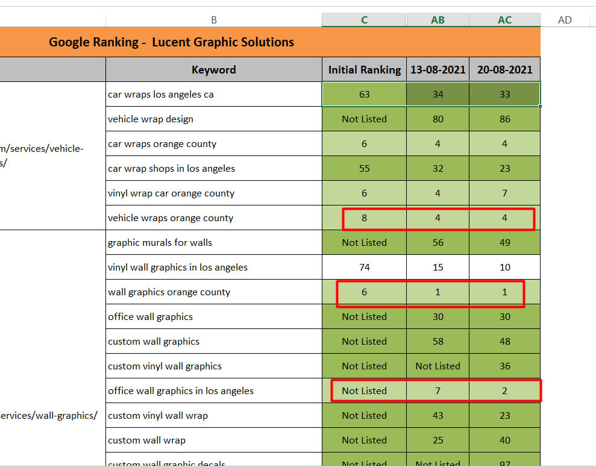Select 20-08-2021 value for wall graphics orange county
Viewport: 596px width, 467px height.
(505, 292)
